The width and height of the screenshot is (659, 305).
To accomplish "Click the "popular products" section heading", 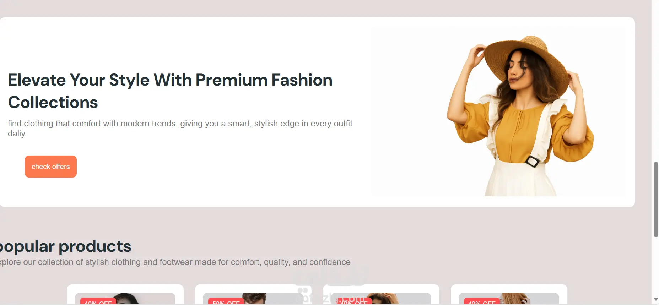I will pos(65,246).
